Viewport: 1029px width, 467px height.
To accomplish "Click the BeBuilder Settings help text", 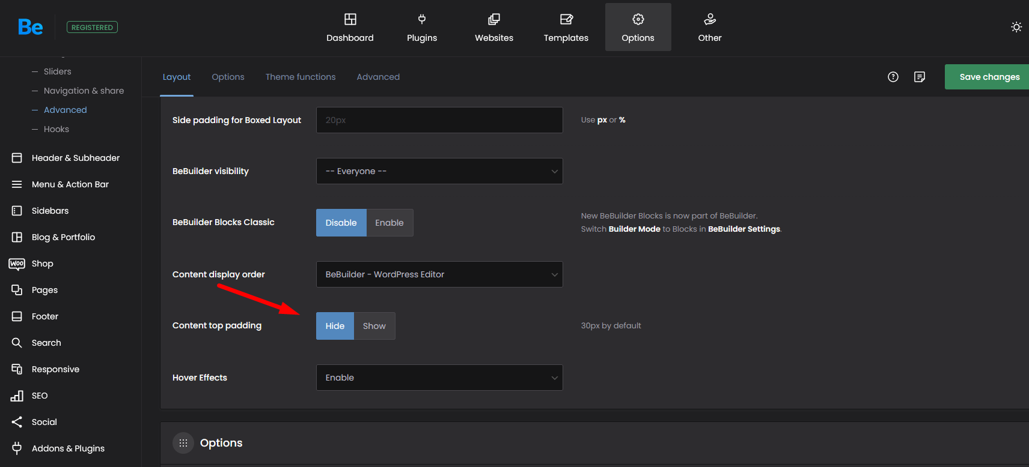I will pyautogui.click(x=744, y=229).
